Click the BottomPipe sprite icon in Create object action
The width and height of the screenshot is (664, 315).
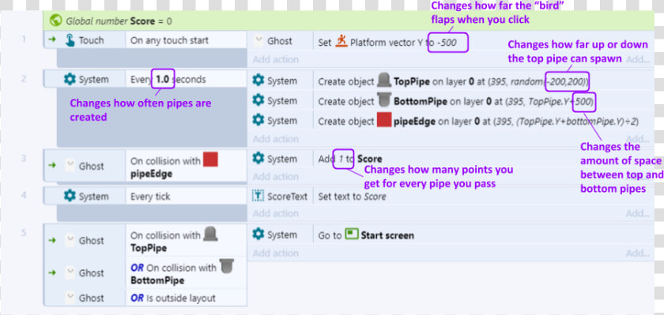pyautogui.click(x=384, y=99)
